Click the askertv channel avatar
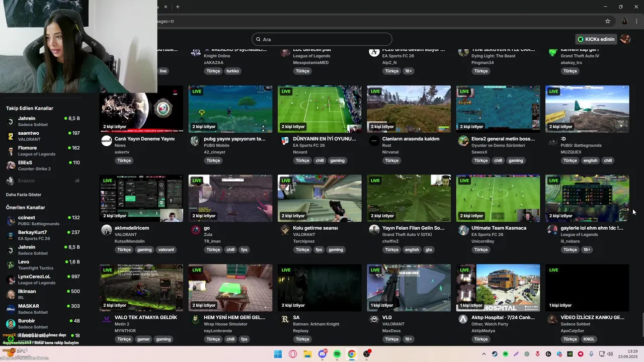 (106, 141)
